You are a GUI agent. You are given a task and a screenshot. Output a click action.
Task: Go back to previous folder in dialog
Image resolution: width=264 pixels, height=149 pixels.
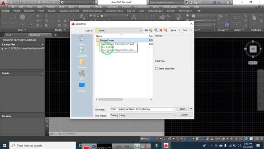point(146,30)
